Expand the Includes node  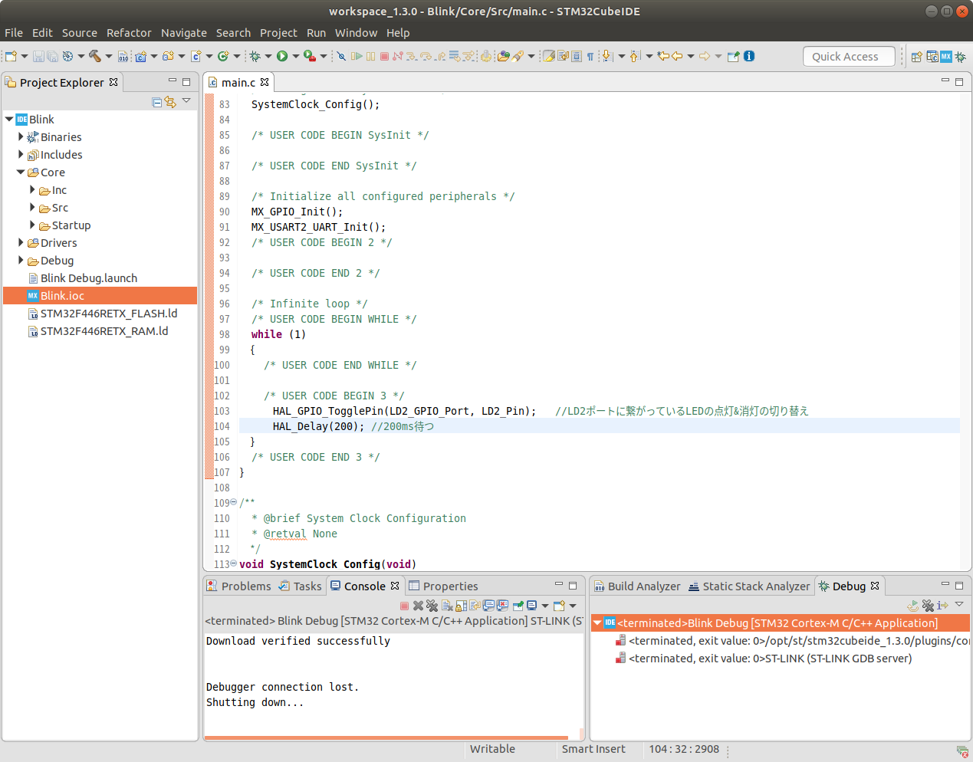tap(21, 155)
